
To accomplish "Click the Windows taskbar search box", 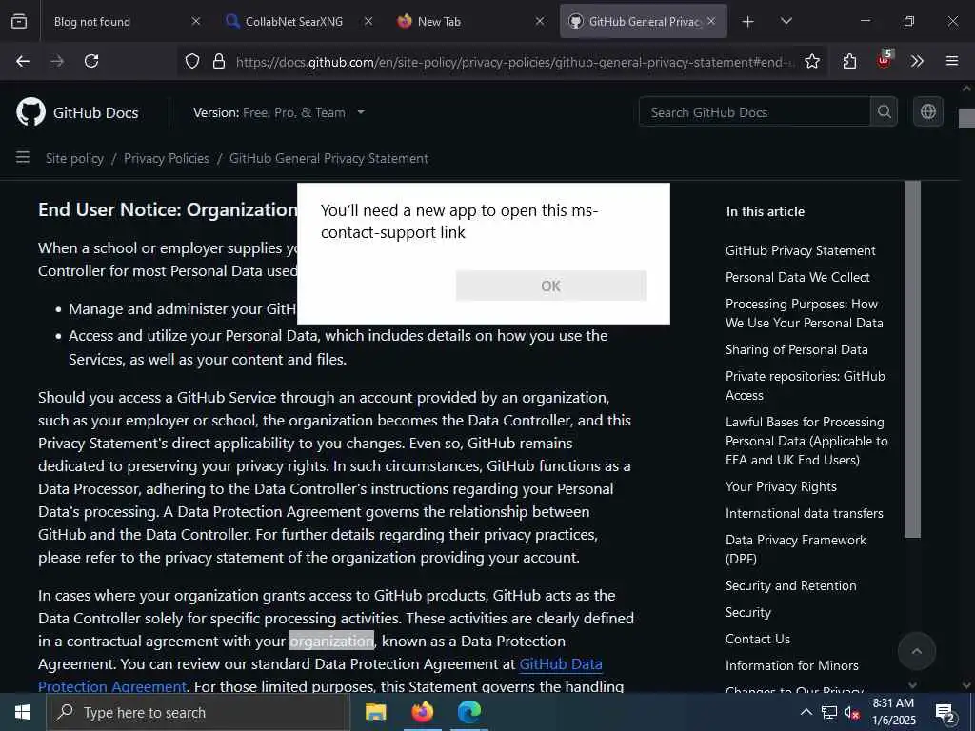I will [198, 712].
